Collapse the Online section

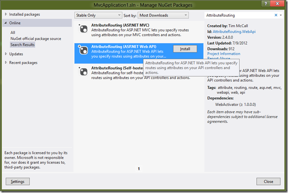6,23
